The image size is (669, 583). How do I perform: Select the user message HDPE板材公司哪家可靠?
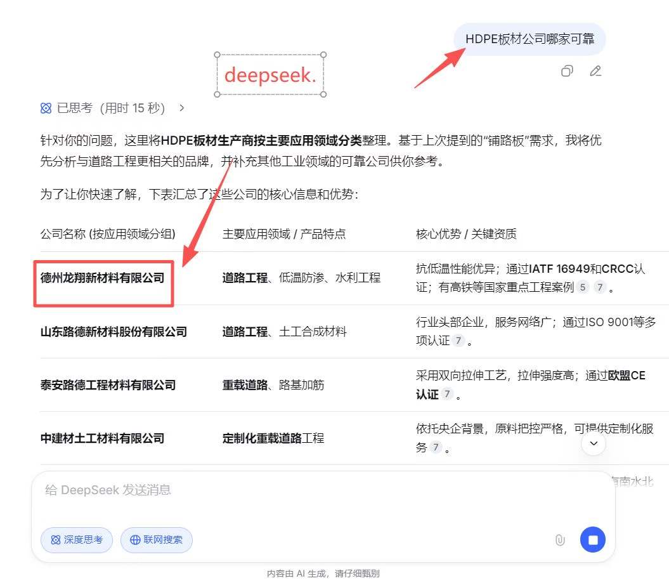tap(529, 39)
